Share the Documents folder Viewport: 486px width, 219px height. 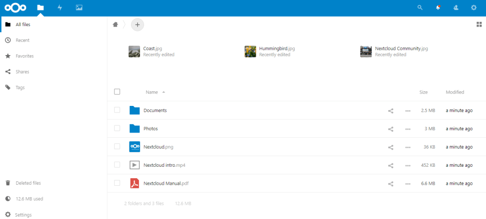tap(391, 111)
